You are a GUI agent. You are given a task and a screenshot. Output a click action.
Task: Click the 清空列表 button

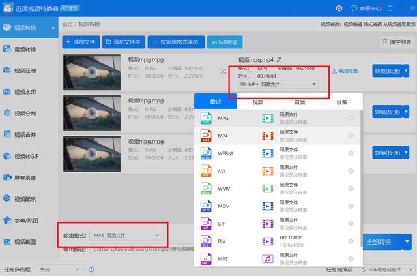click(x=397, y=42)
